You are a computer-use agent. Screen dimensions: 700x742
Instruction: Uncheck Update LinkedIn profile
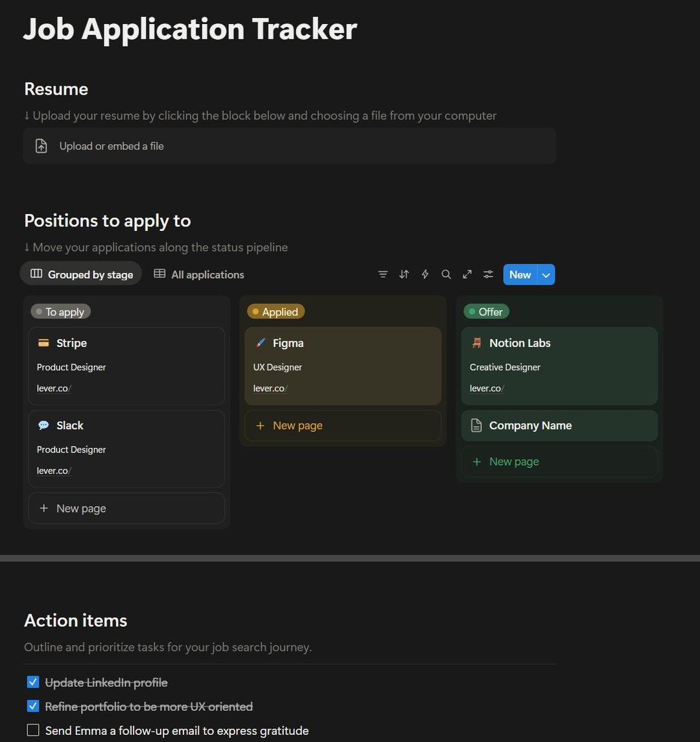coord(33,682)
